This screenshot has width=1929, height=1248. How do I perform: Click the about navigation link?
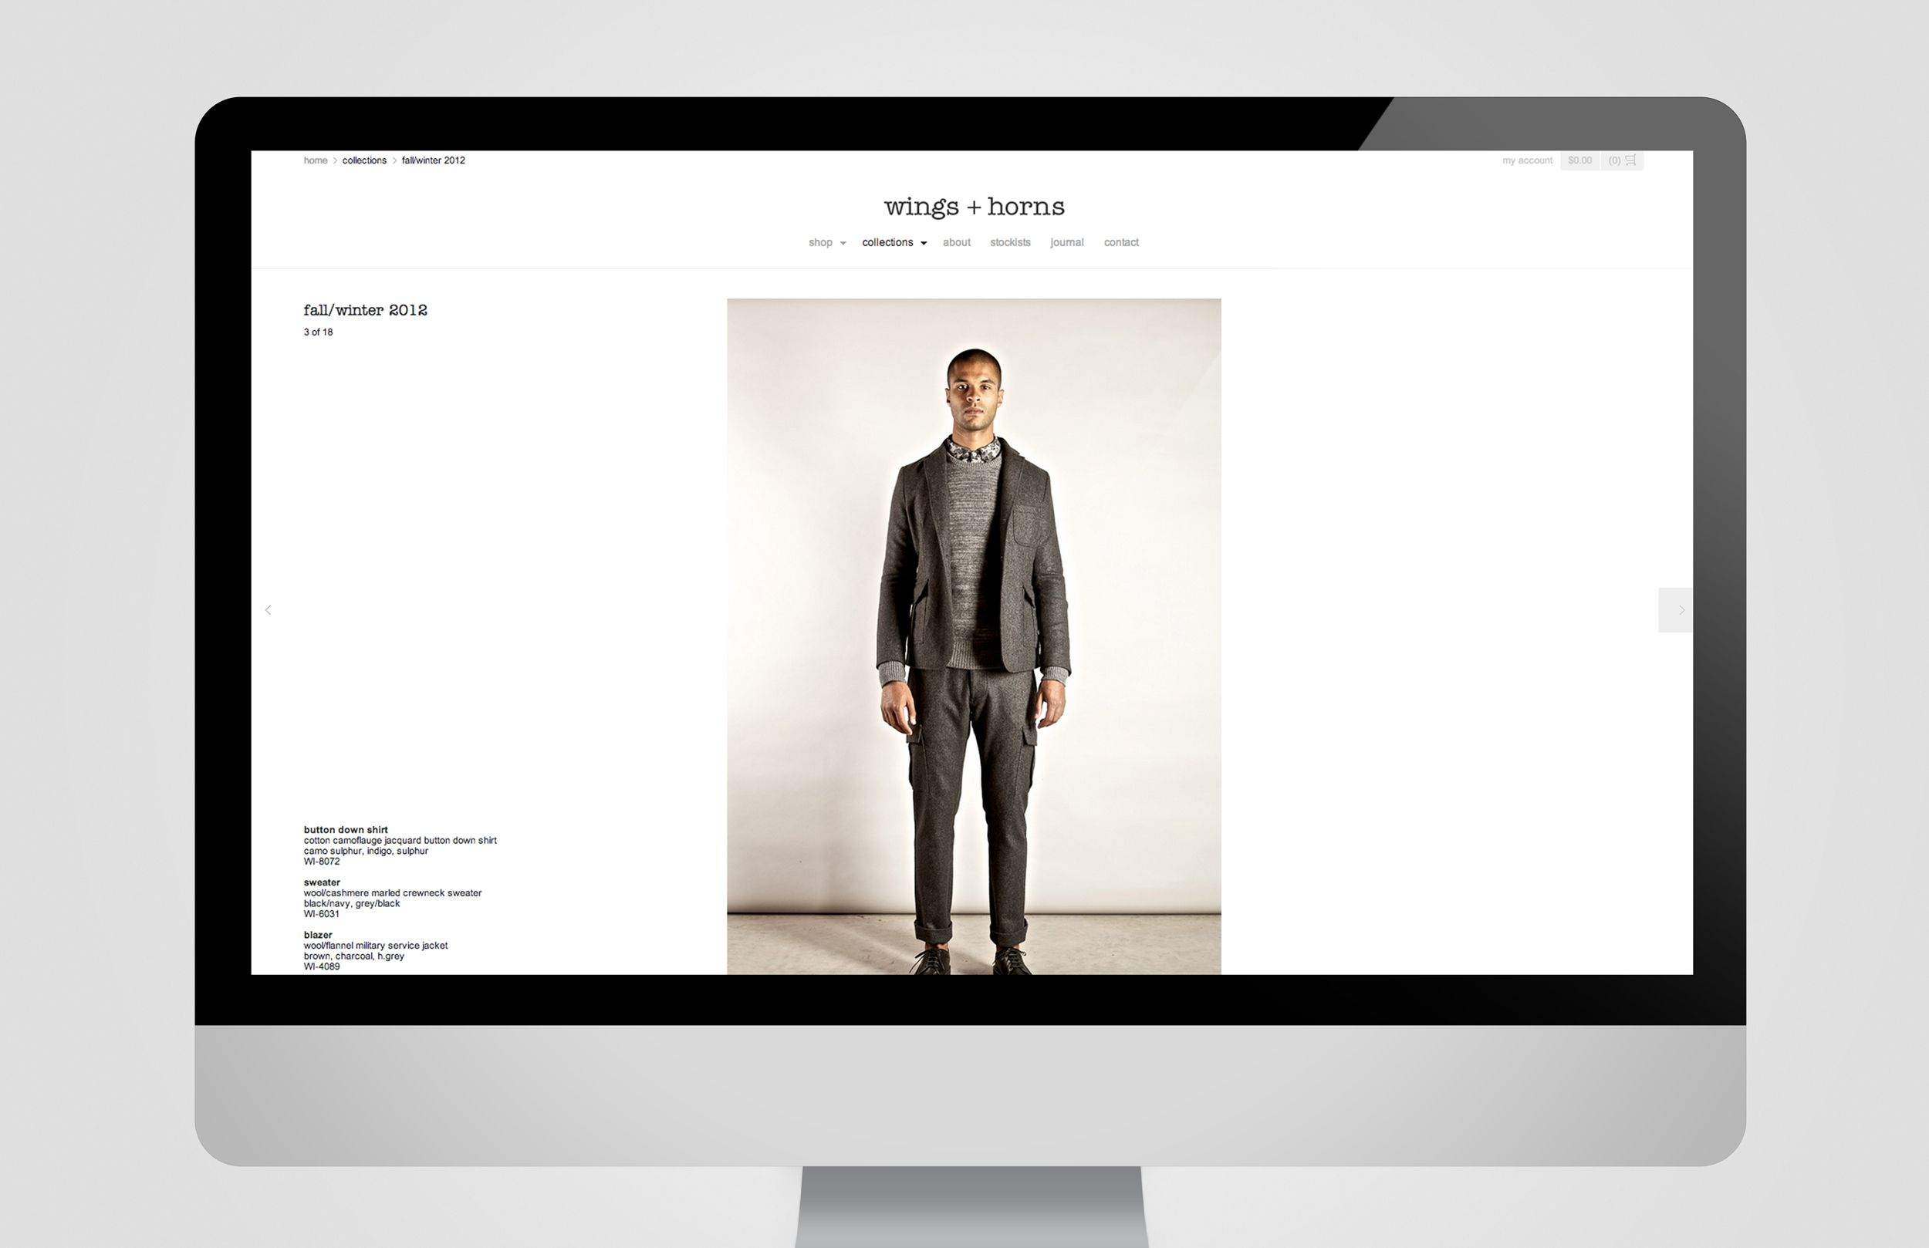tap(956, 241)
